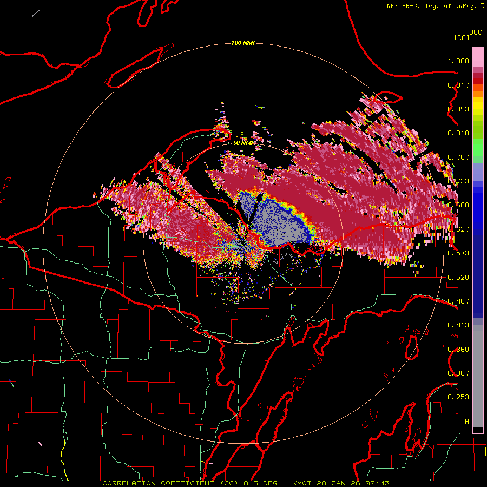Image resolution: width=487 pixels, height=487 pixels.
Task: Click the 100 NMI range ring label
Action: pos(243,43)
